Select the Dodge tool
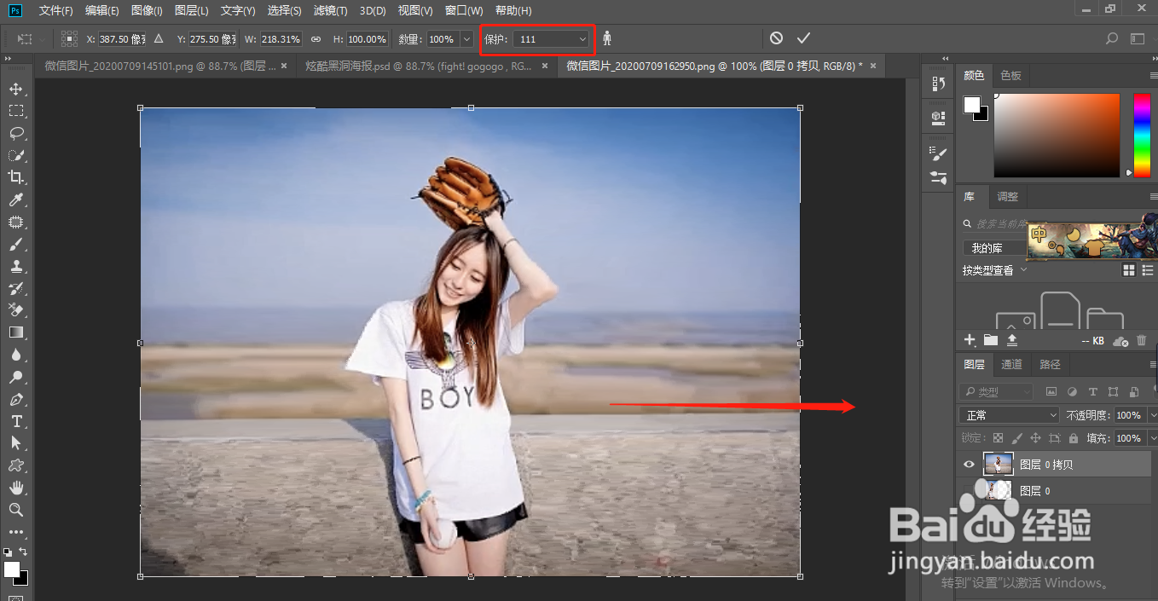This screenshot has height=601, width=1158. (x=15, y=377)
